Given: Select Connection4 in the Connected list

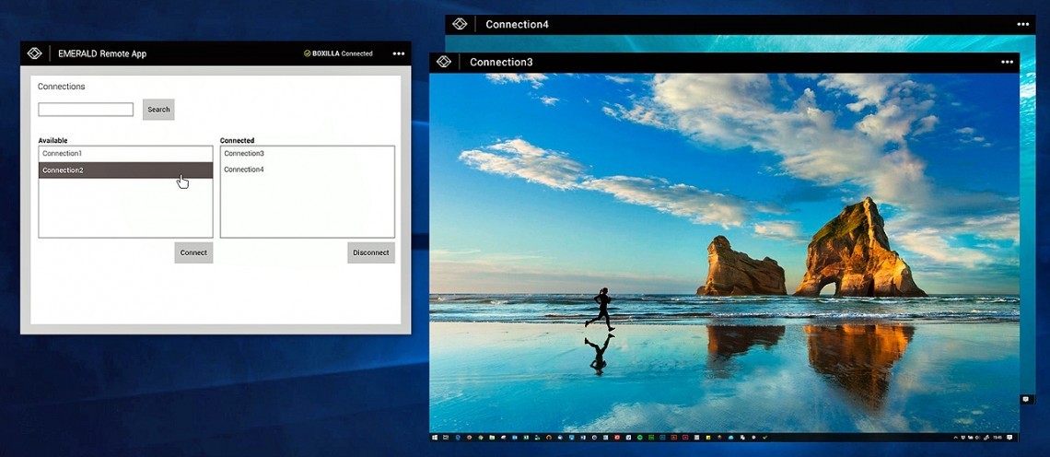Looking at the screenshot, I should tap(308, 170).
